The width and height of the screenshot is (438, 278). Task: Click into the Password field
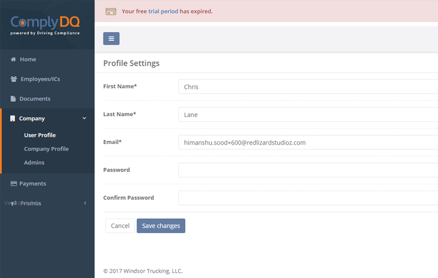tap(308, 170)
